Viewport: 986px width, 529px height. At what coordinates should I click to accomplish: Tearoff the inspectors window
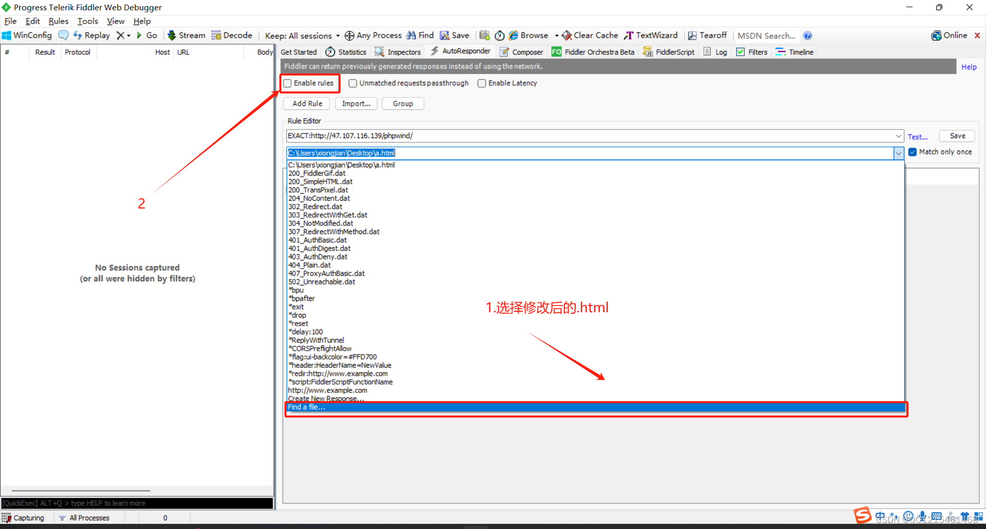tap(708, 35)
